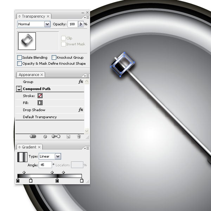This screenshot has width=211, height=211.
Task: Expand the gradient Type dropdown
Action: pos(58,156)
